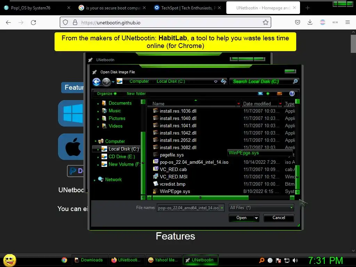The image size is (356, 267).
Task: Click the Windows logo on the webpage
Action: coord(73,113)
